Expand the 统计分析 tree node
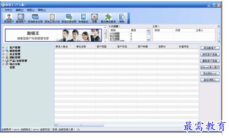Image resolution: width=229 pixels, height=138 pixels. [x=3, y=64]
